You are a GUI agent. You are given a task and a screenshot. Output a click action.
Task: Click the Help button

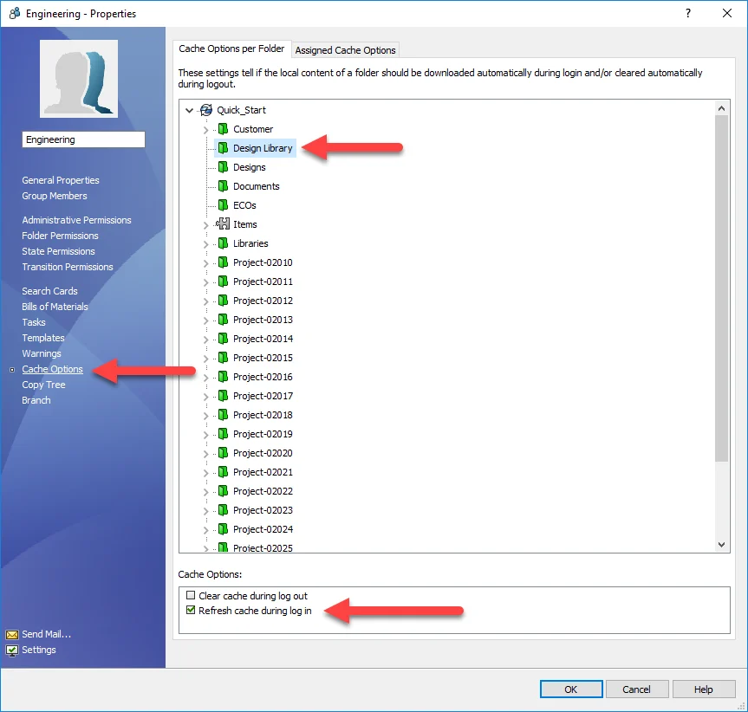click(703, 689)
